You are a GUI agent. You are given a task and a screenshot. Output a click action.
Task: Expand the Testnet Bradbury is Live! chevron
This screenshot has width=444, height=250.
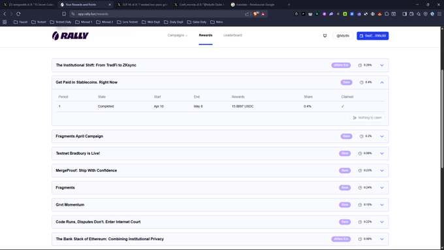pos(382,153)
